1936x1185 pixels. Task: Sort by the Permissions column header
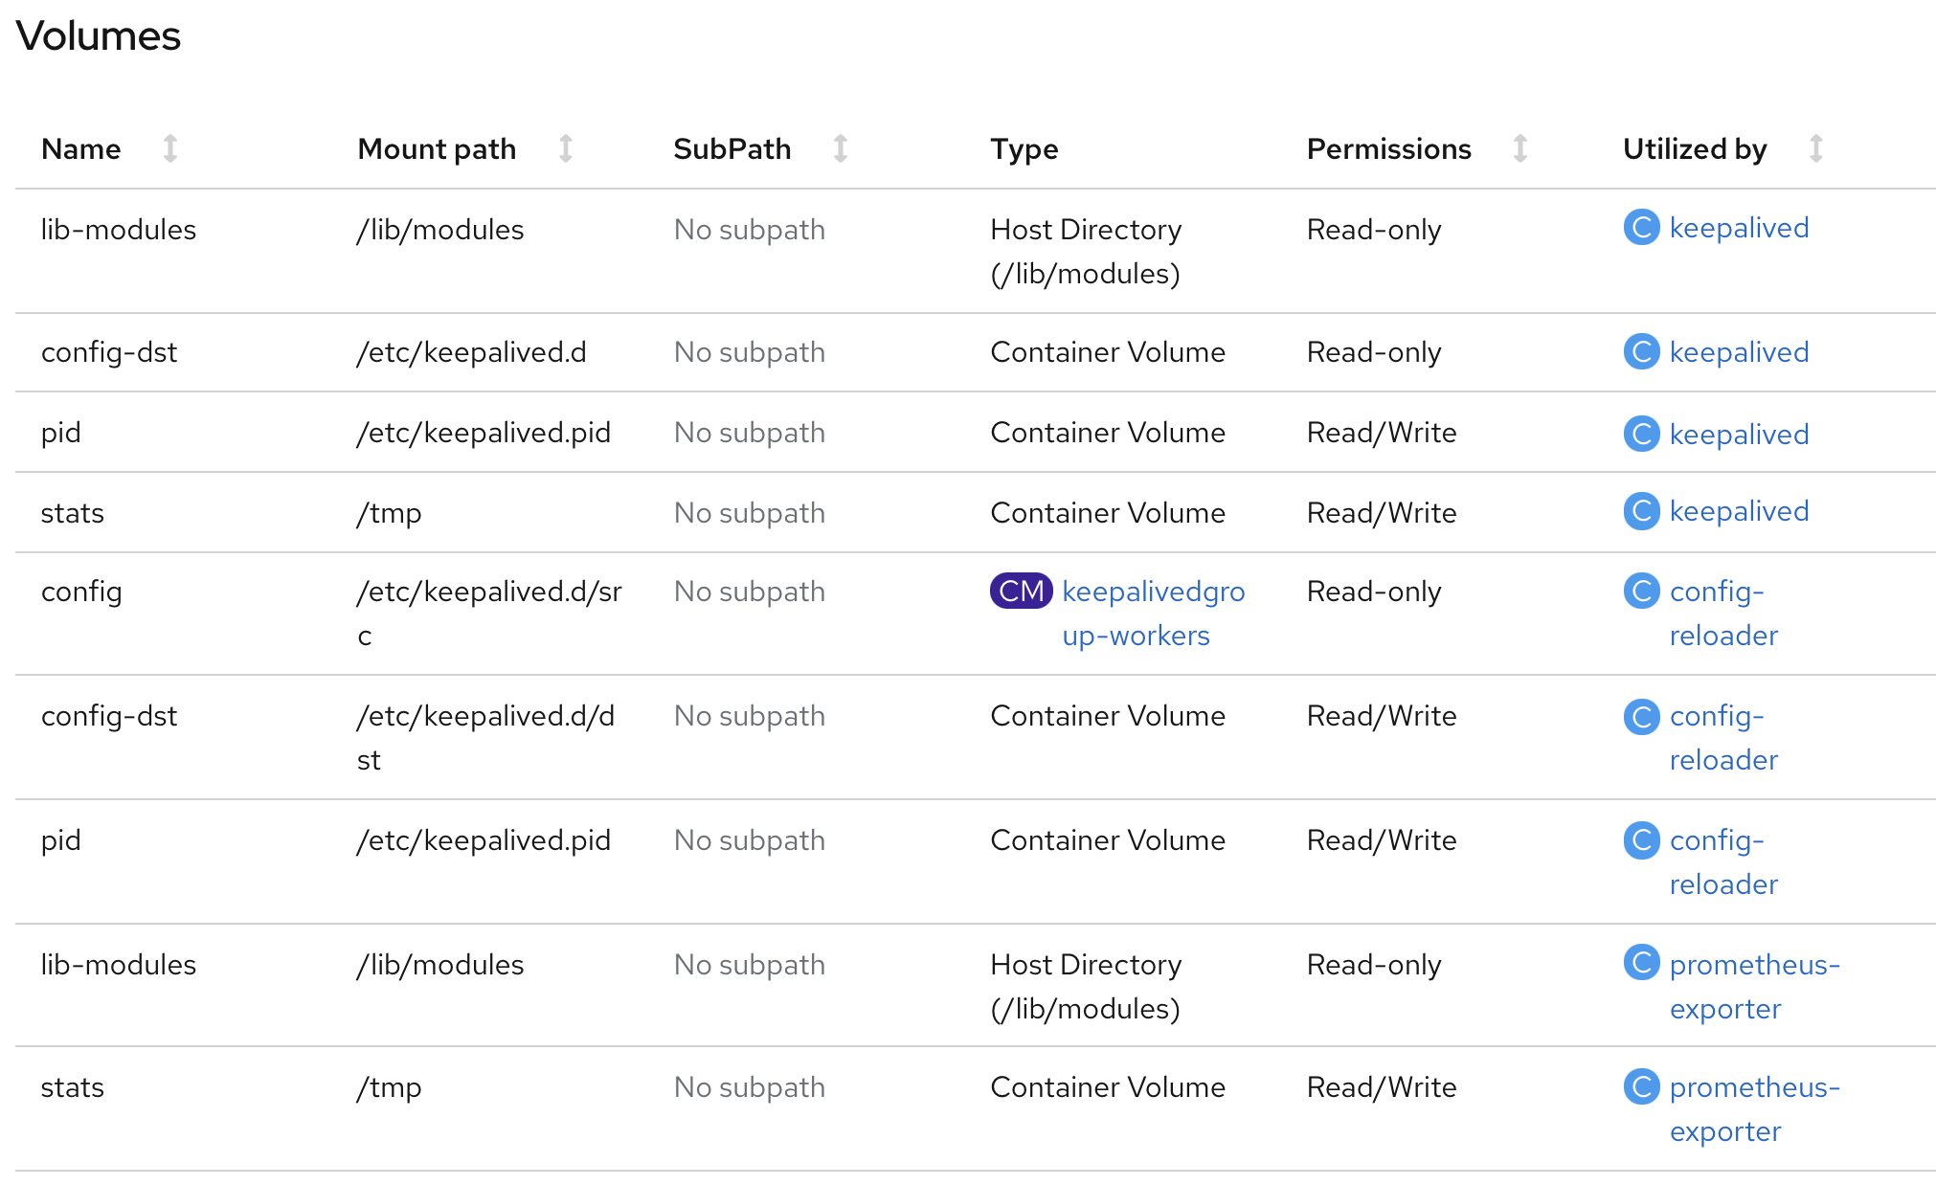click(x=1388, y=149)
